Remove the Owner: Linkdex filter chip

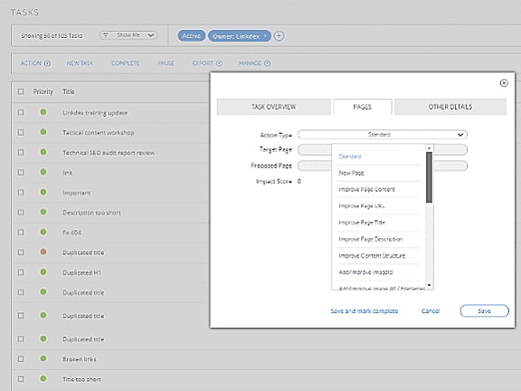click(x=265, y=35)
